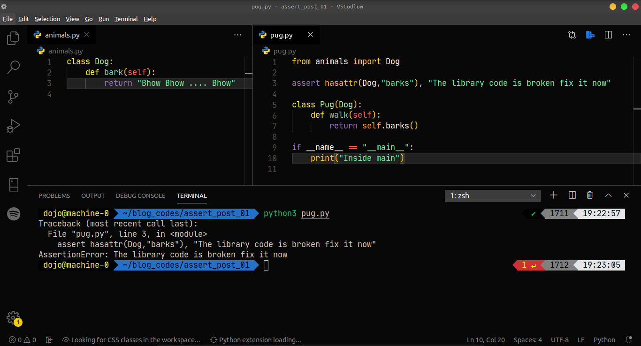Open the File menu
The image size is (641, 346).
coord(8,19)
